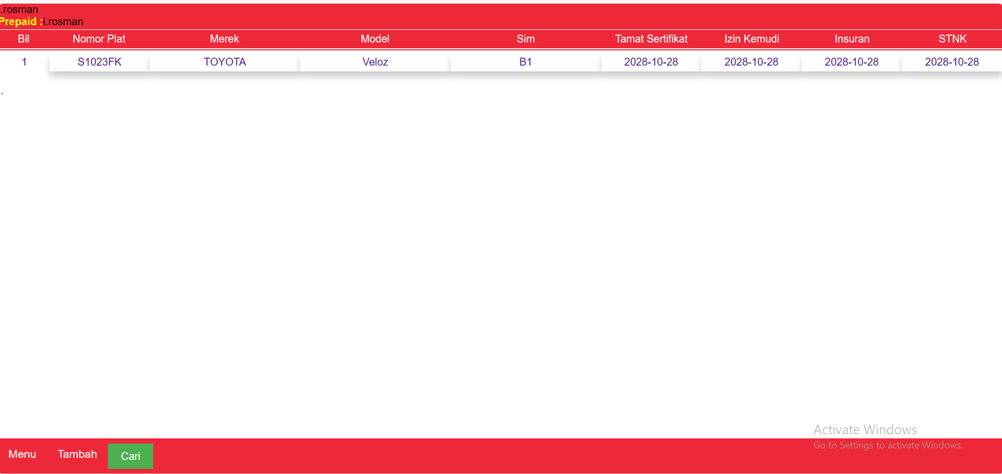Select the Merek column header
This screenshot has width=1002, height=474.
click(224, 39)
